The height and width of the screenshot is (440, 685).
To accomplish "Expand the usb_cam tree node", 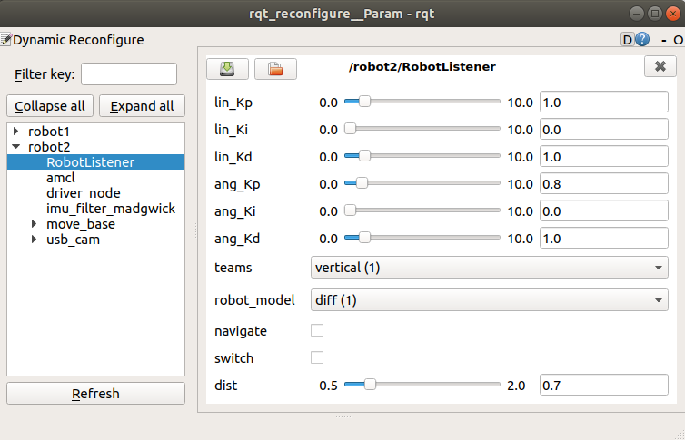I will (35, 239).
